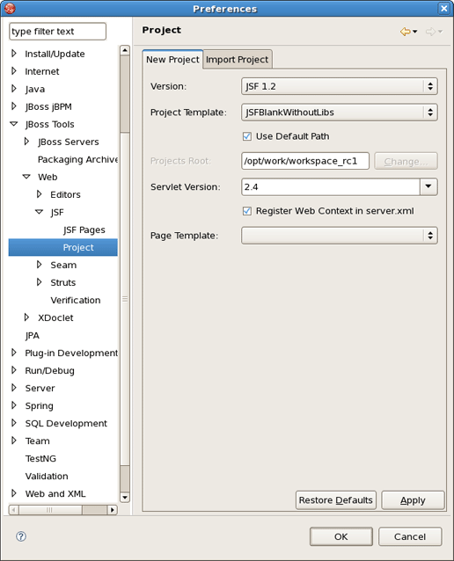Image resolution: width=454 pixels, height=561 pixels.
Task: Collapse the JBoss Tools tree node
Action: [14, 124]
